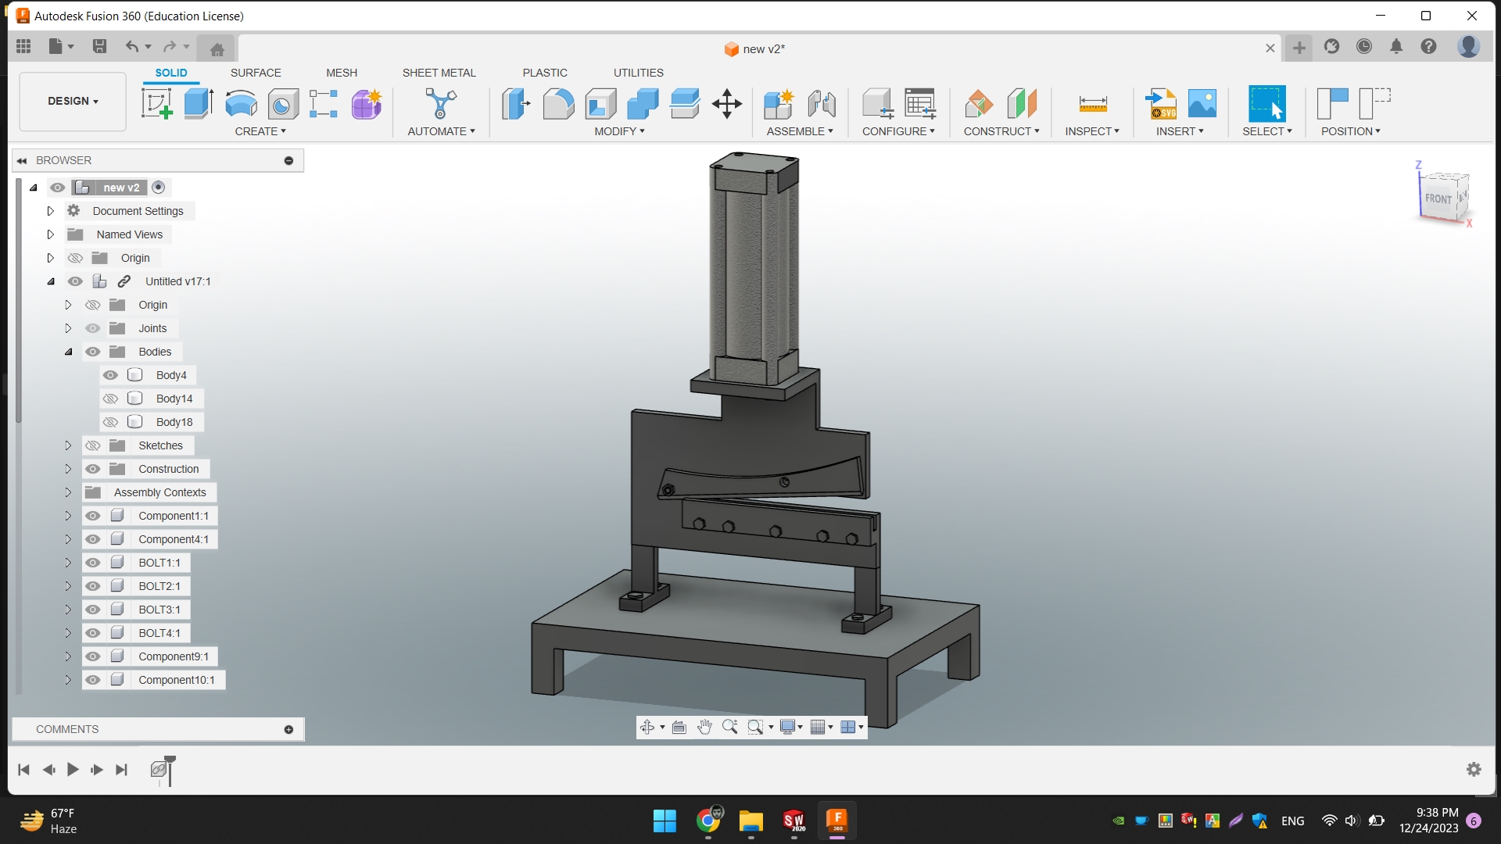Click the Combine tool icon
This screenshot has height=844, width=1501.
643,103
